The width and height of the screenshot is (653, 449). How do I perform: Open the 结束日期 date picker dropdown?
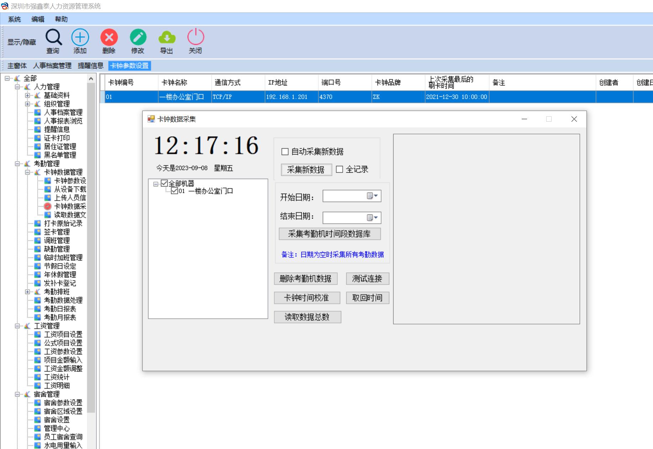click(x=373, y=217)
